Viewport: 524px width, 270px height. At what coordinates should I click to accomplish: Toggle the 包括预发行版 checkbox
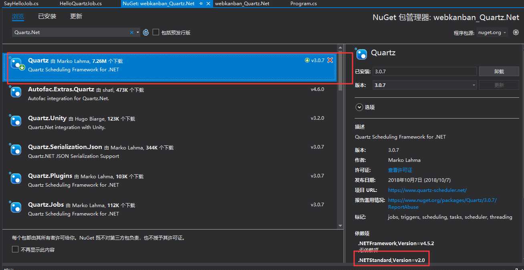click(156, 32)
